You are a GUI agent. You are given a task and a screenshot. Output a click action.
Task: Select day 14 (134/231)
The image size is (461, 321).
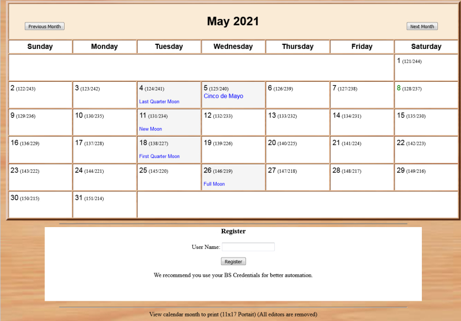pos(362,122)
